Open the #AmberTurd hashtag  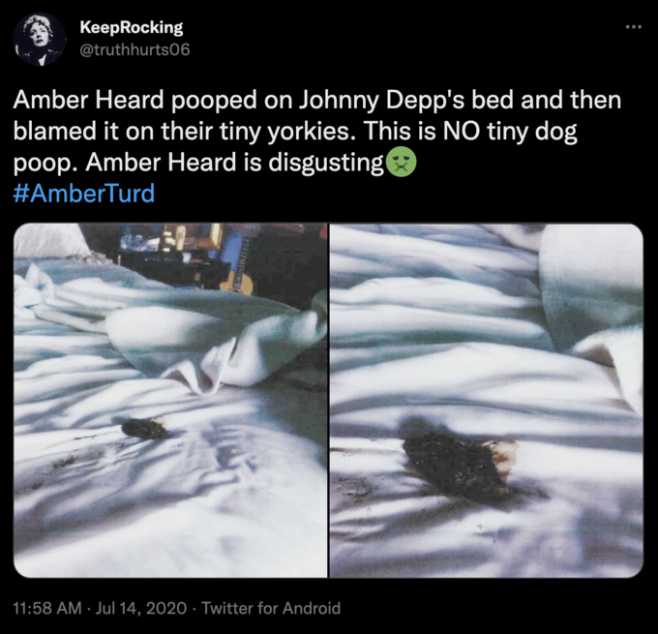click(84, 194)
